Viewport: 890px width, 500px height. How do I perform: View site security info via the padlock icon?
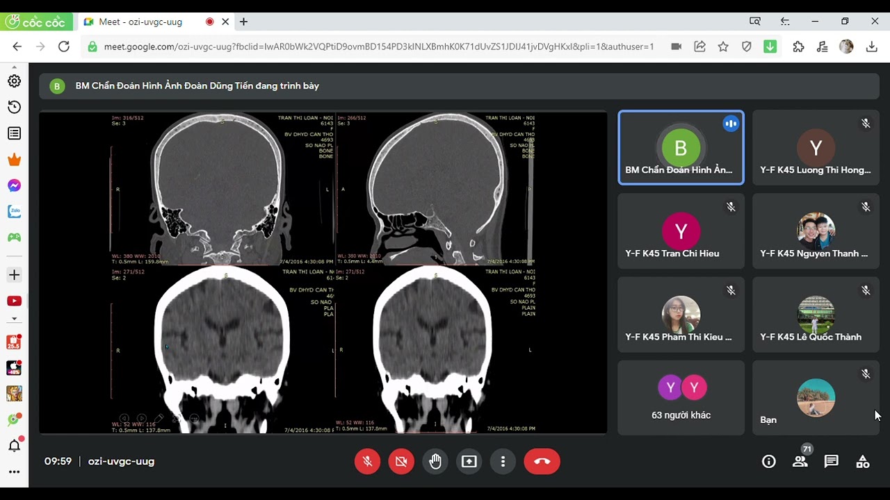tap(92, 47)
